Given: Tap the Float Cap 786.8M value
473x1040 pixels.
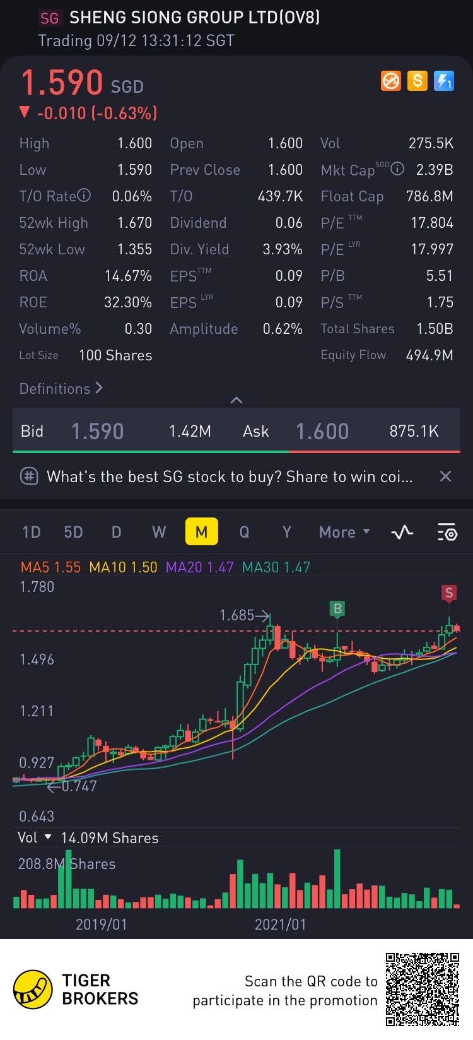Looking at the screenshot, I should pyautogui.click(x=429, y=196).
